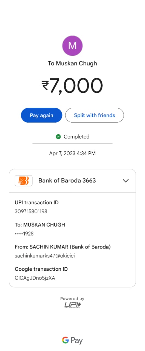Click the Powered by text

click(72, 299)
